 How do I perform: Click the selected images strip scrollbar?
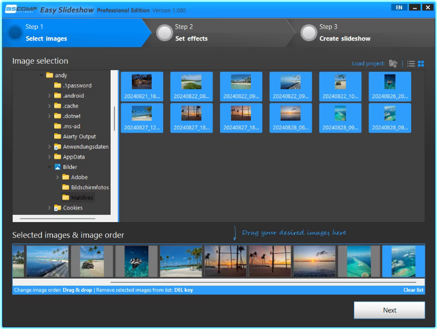263,282
